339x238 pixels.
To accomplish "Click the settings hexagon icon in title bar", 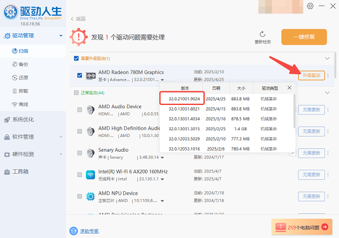I will coord(310,6).
